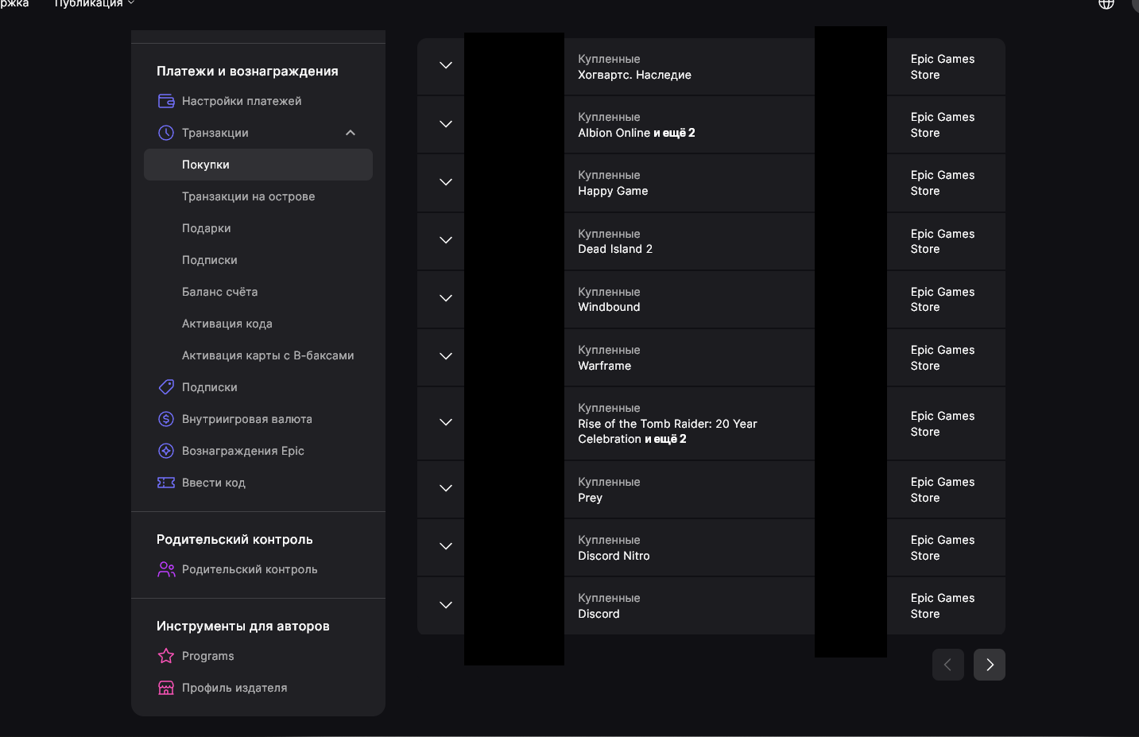Click the storefront icon for Профиль издателя
This screenshot has width=1139, height=737.
click(x=166, y=688)
